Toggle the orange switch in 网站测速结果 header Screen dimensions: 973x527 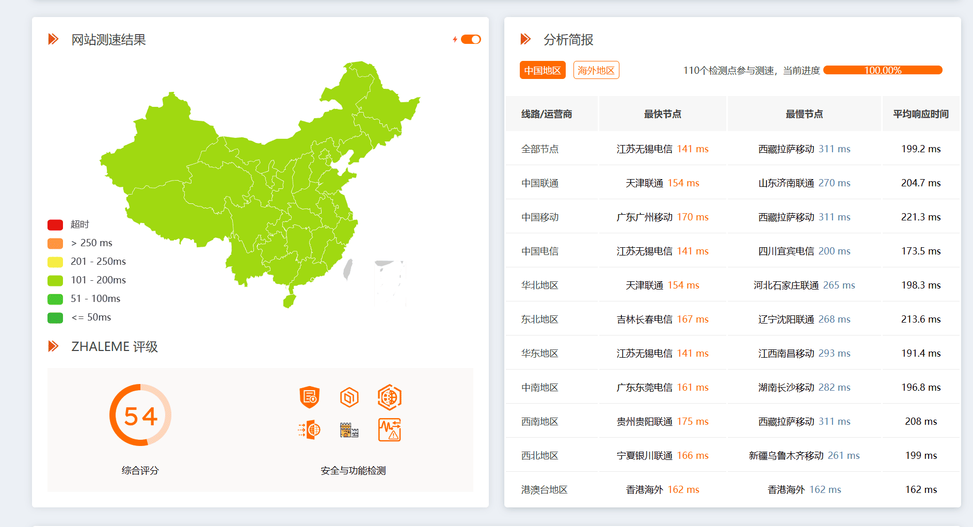tap(471, 39)
